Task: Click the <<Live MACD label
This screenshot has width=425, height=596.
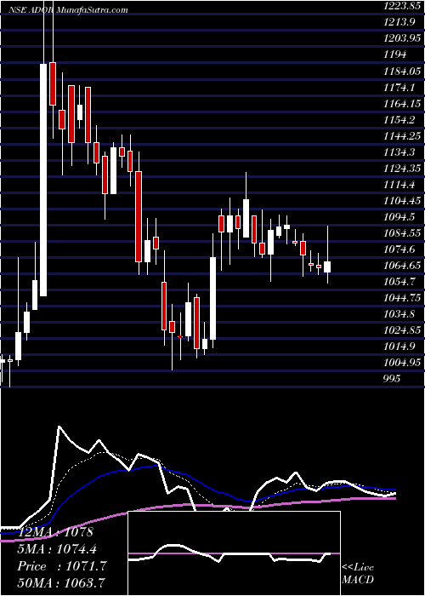Action: (358, 574)
